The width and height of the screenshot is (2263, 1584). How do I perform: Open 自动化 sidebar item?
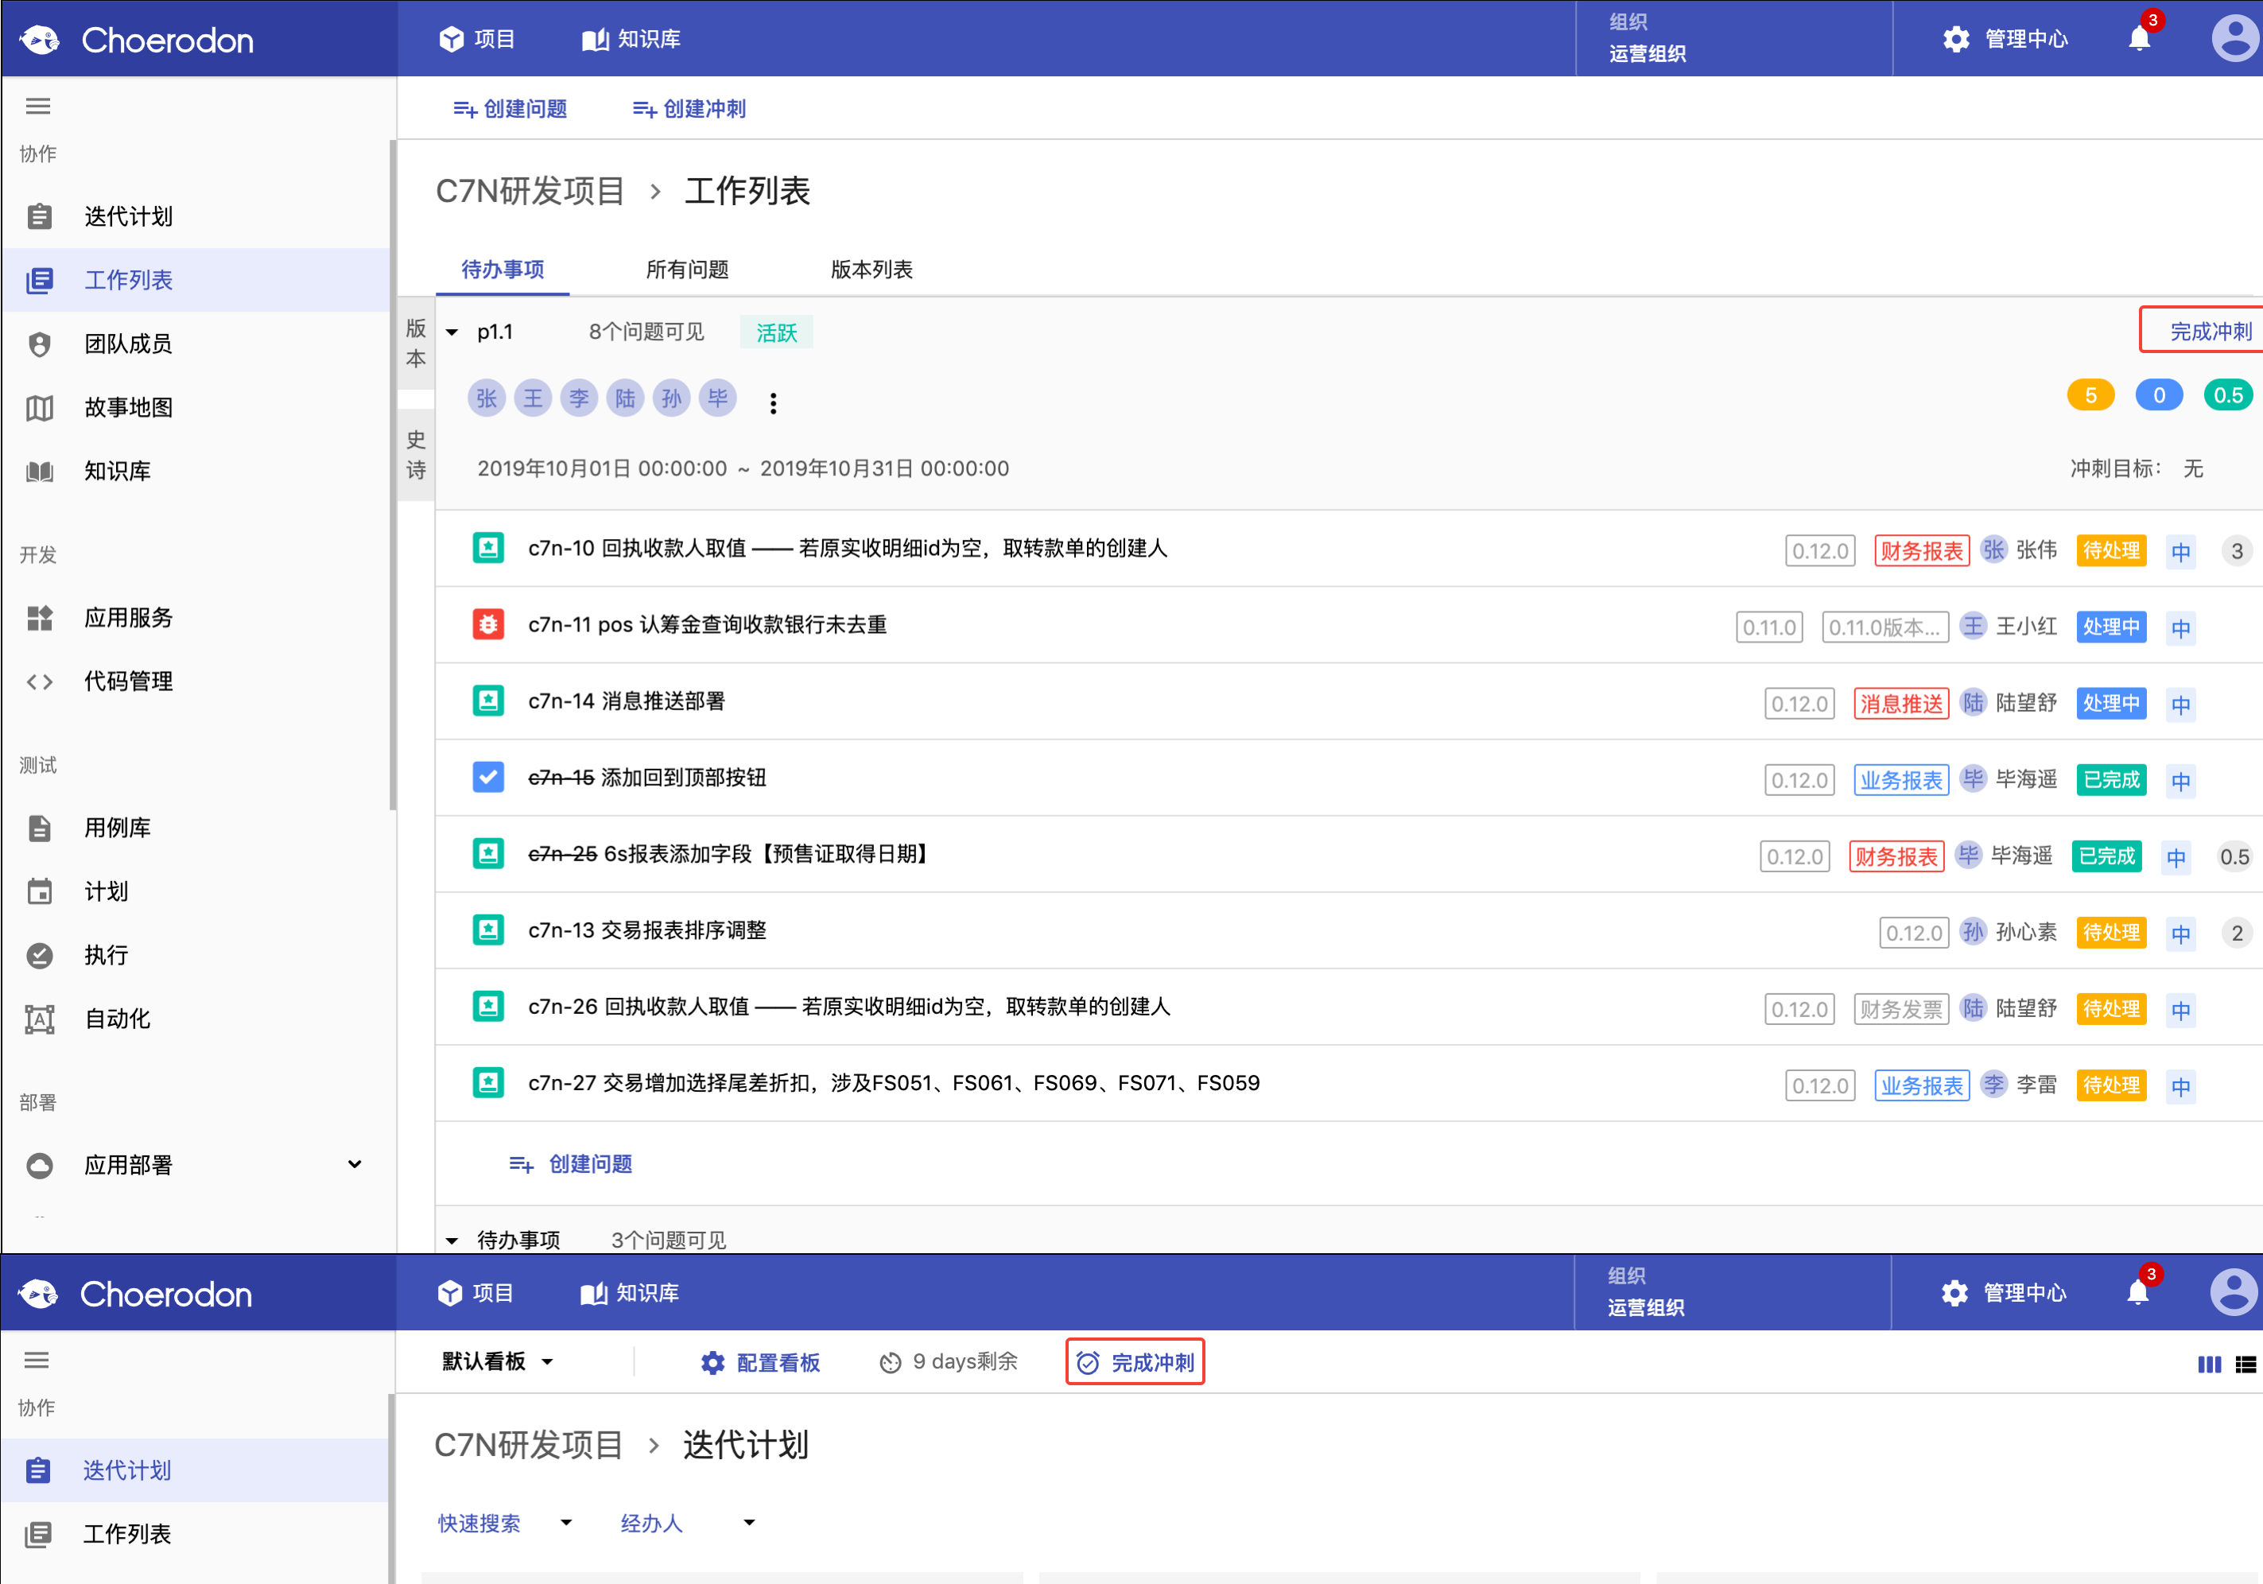(197, 1019)
